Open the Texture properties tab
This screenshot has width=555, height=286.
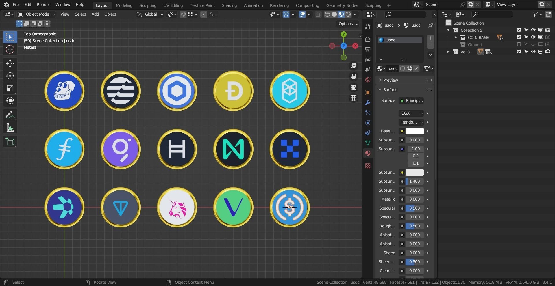pyautogui.click(x=368, y=166)
